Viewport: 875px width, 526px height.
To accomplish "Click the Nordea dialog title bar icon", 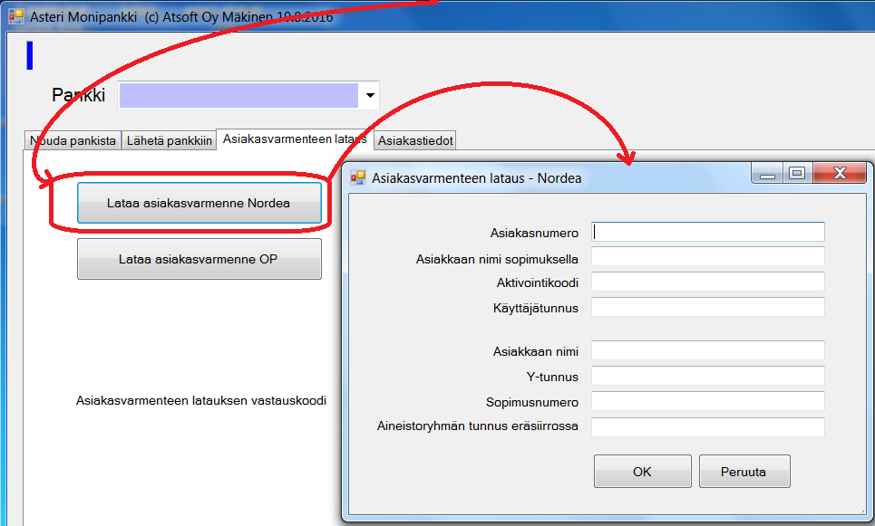I will point(357,178).
